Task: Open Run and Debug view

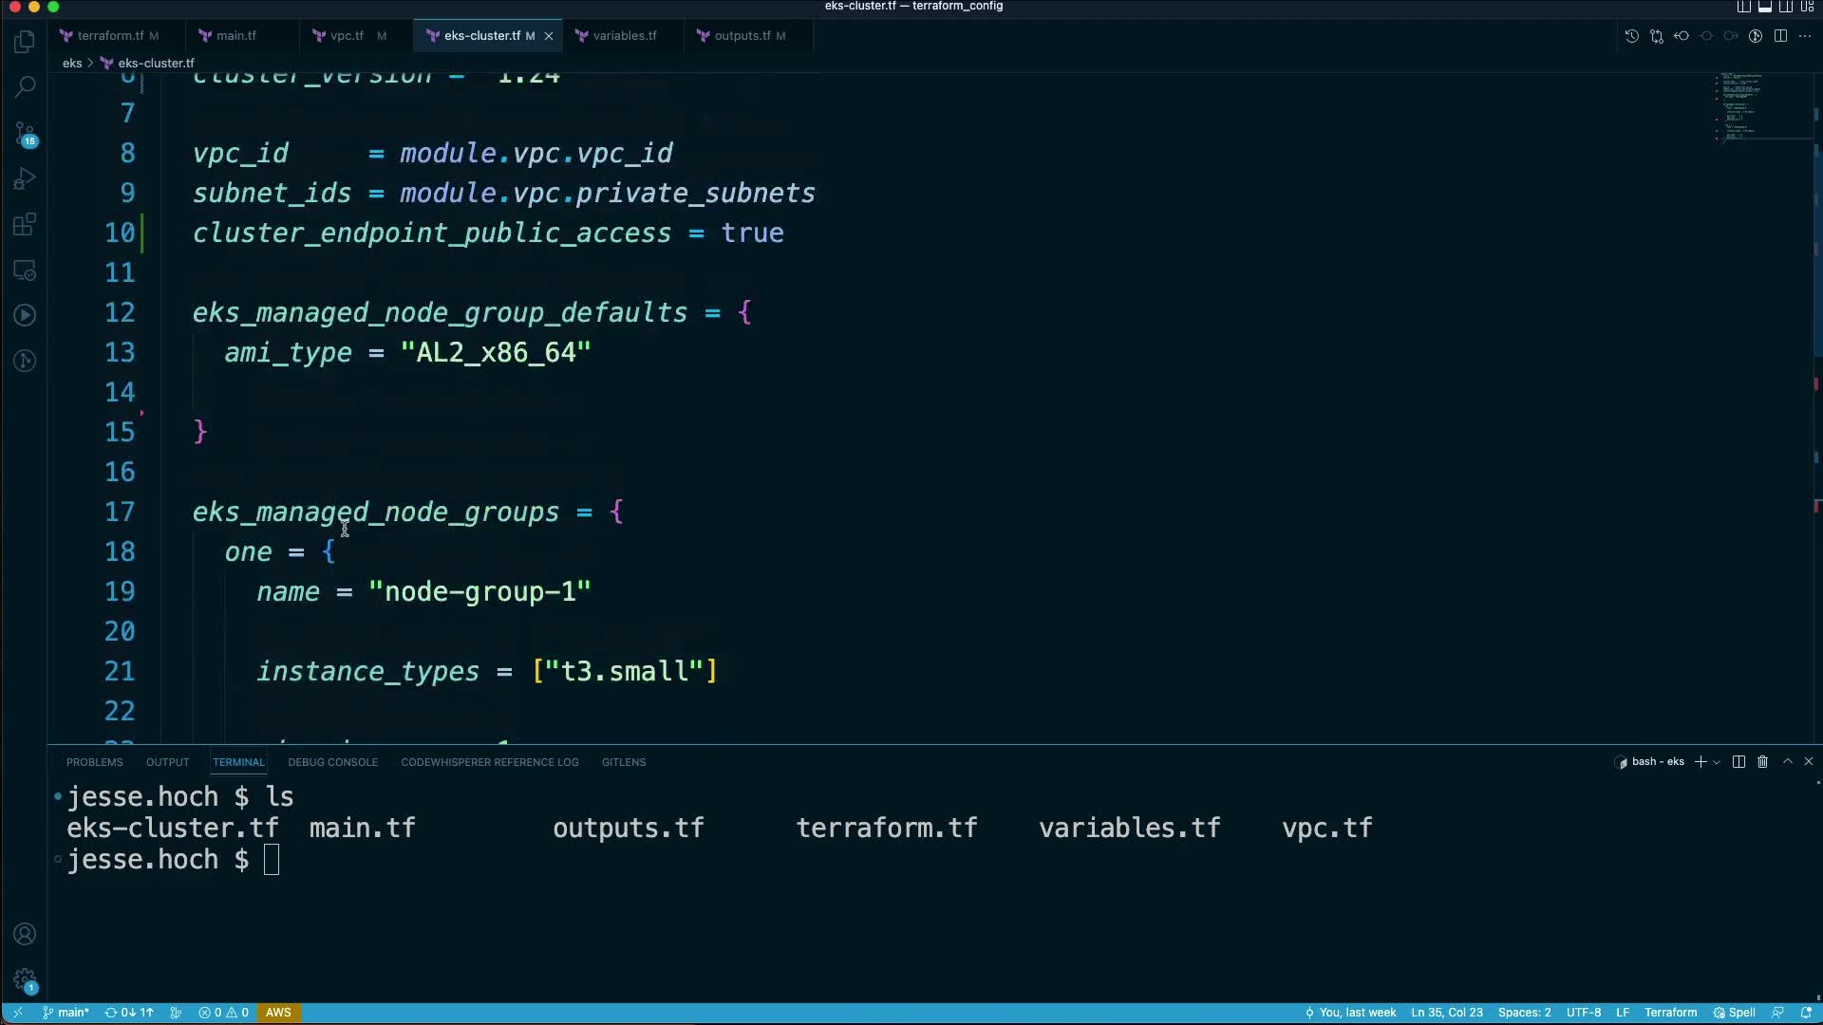Action: point(26,178)
